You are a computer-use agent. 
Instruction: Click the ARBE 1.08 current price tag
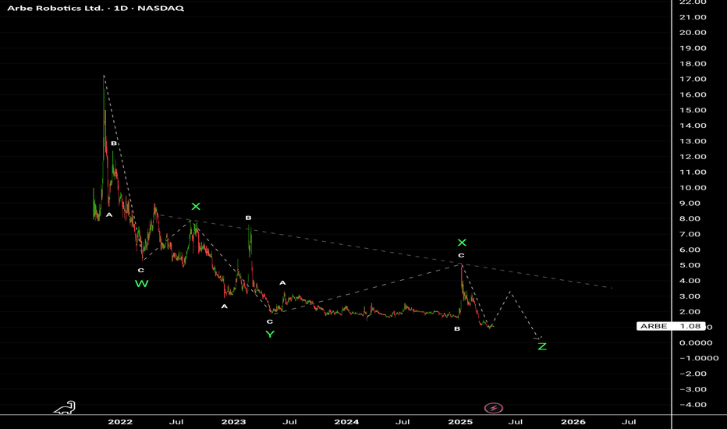coord(670,327)
